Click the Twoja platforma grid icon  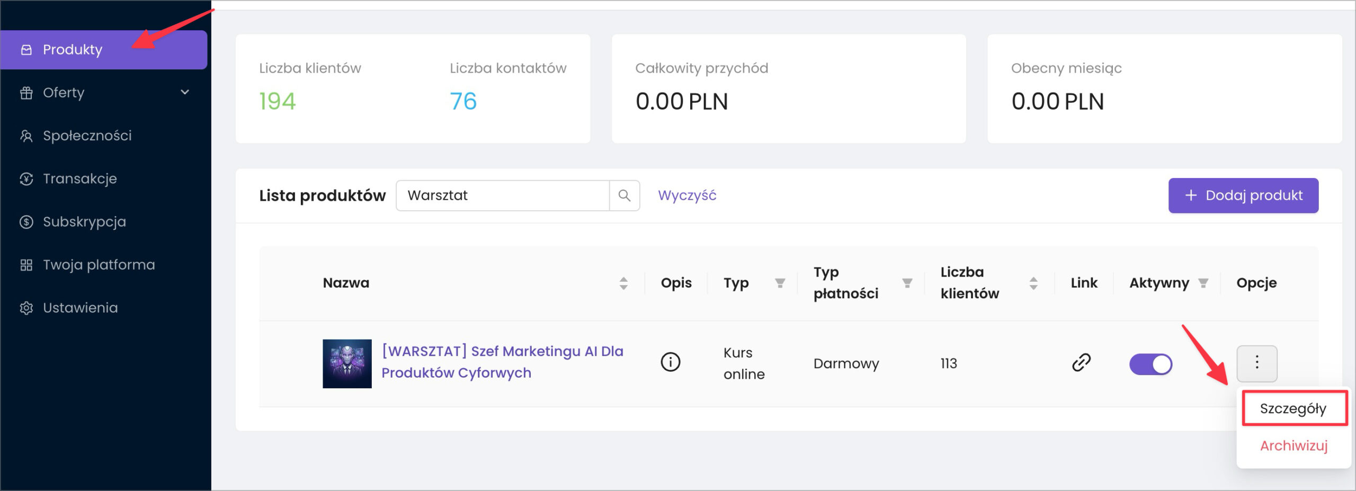click(26, 265)
